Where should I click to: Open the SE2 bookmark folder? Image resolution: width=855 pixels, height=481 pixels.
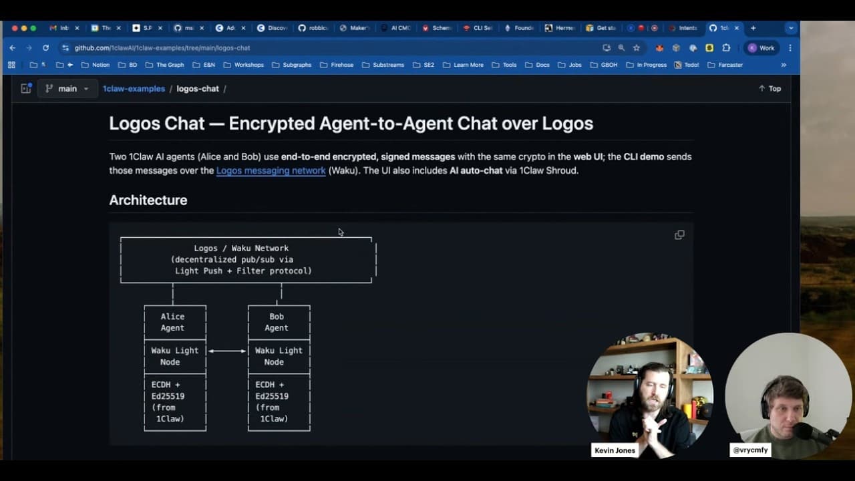click(423, 65)
